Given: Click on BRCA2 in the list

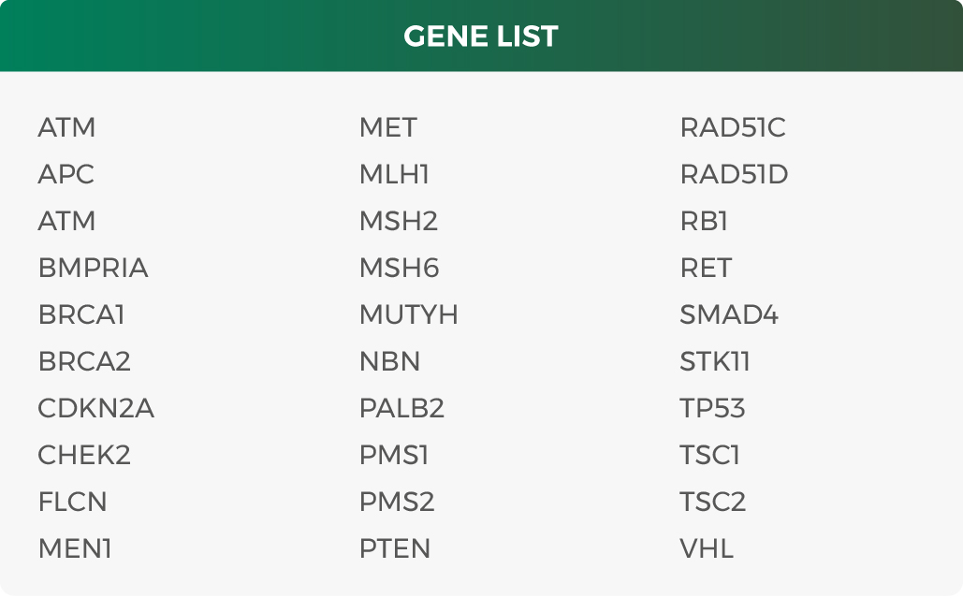Looking at the screenshot, I should (85, 361).
